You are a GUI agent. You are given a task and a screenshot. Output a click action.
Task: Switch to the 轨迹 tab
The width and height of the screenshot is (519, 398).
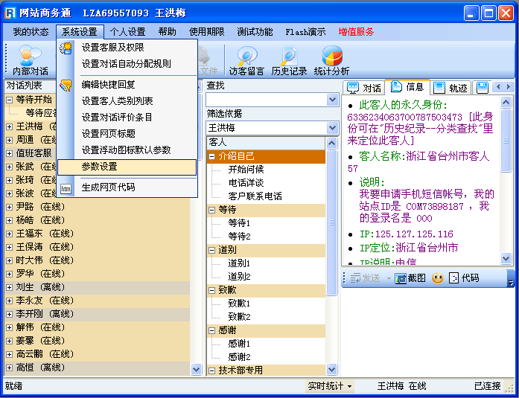(450, 88)
